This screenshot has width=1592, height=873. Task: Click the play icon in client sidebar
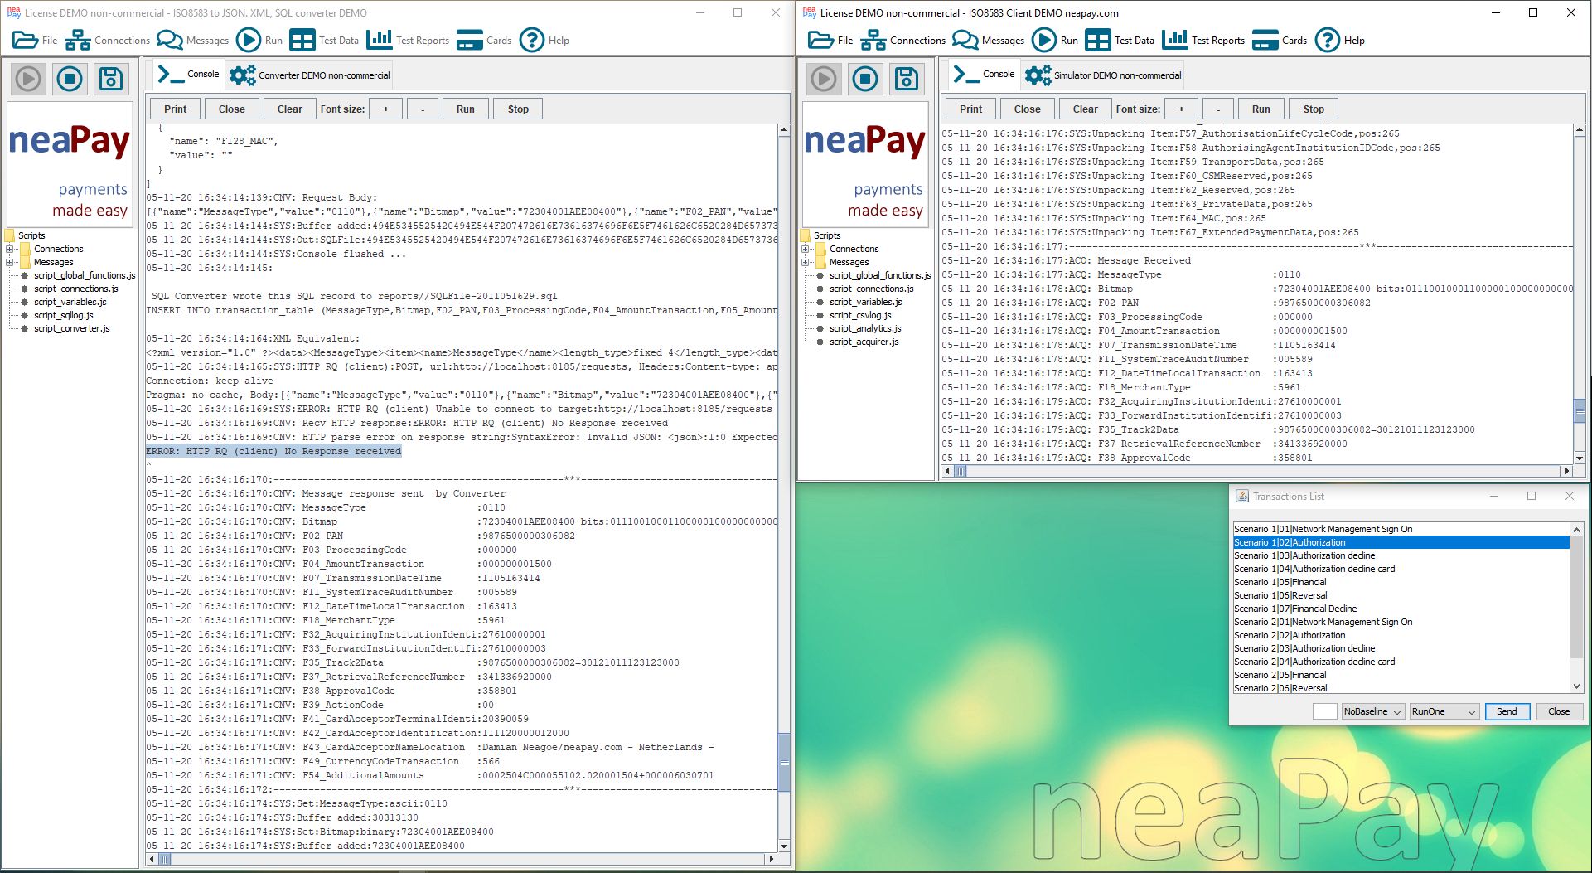824,79
